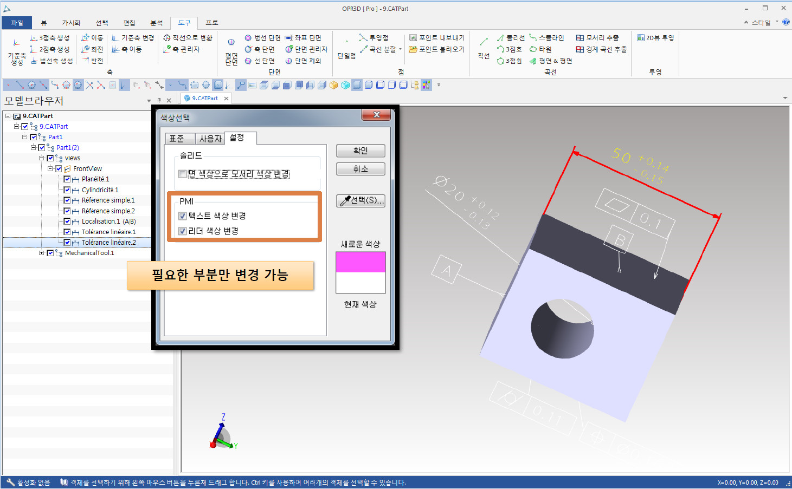This screenshot has width=792, height=489.
Task: Click the 포인트 내보내기 icon
Action: pyautogui.click(x=413, y=38)
